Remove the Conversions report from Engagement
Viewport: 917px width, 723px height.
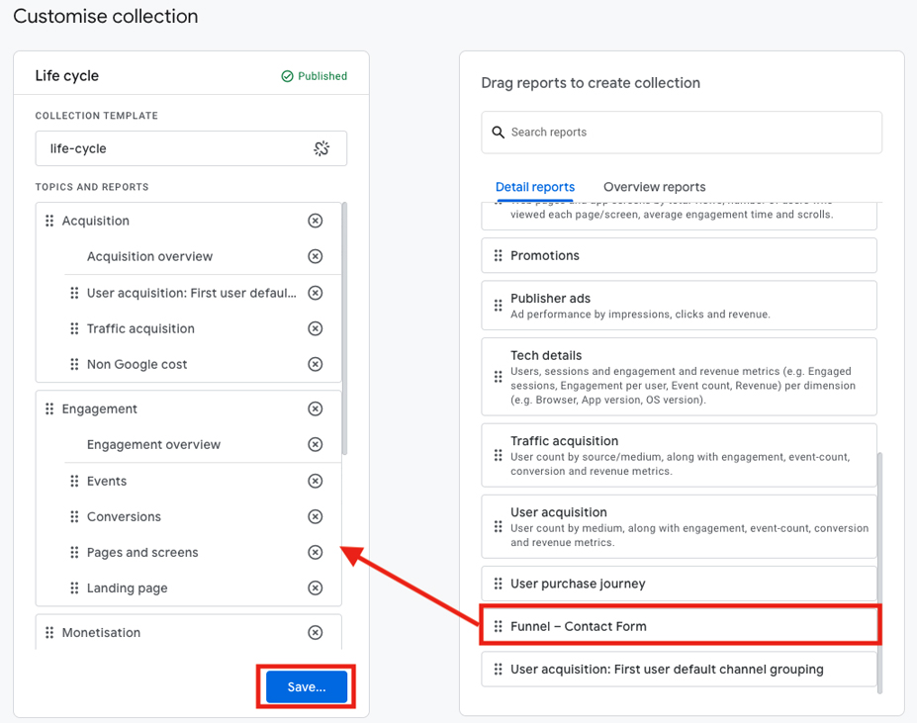316,516
